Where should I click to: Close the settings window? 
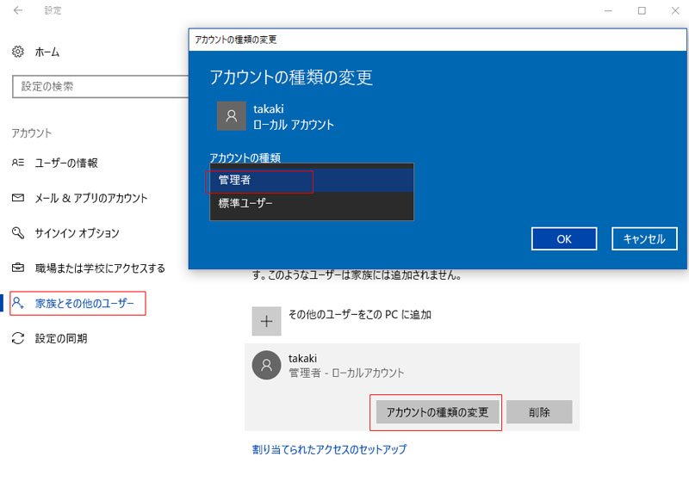pos(675,10)
